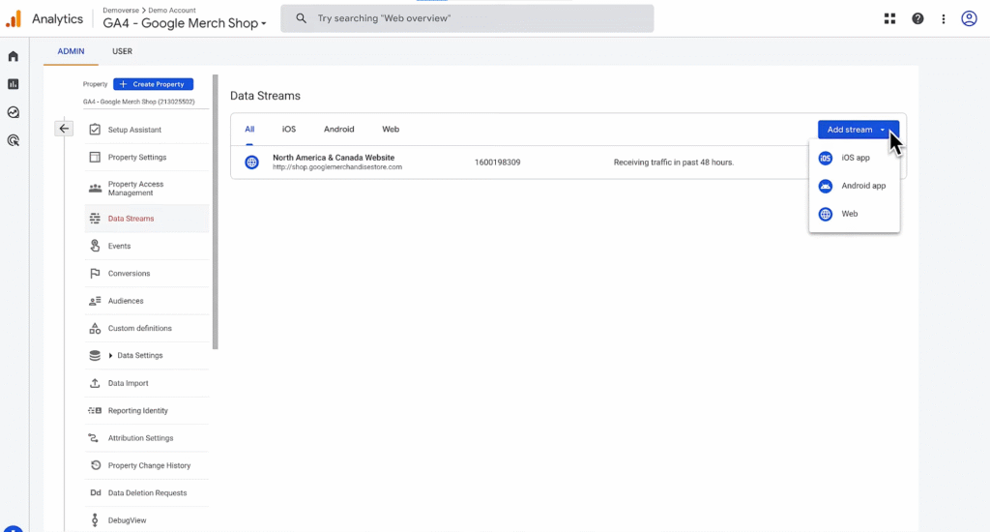990x532 pixels.
Task: Open Setup Assistant link
Action: point(134,130)
